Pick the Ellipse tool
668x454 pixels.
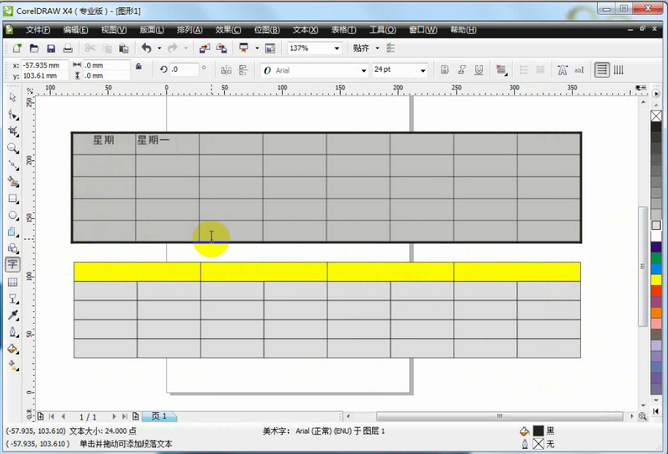(12, 215)
